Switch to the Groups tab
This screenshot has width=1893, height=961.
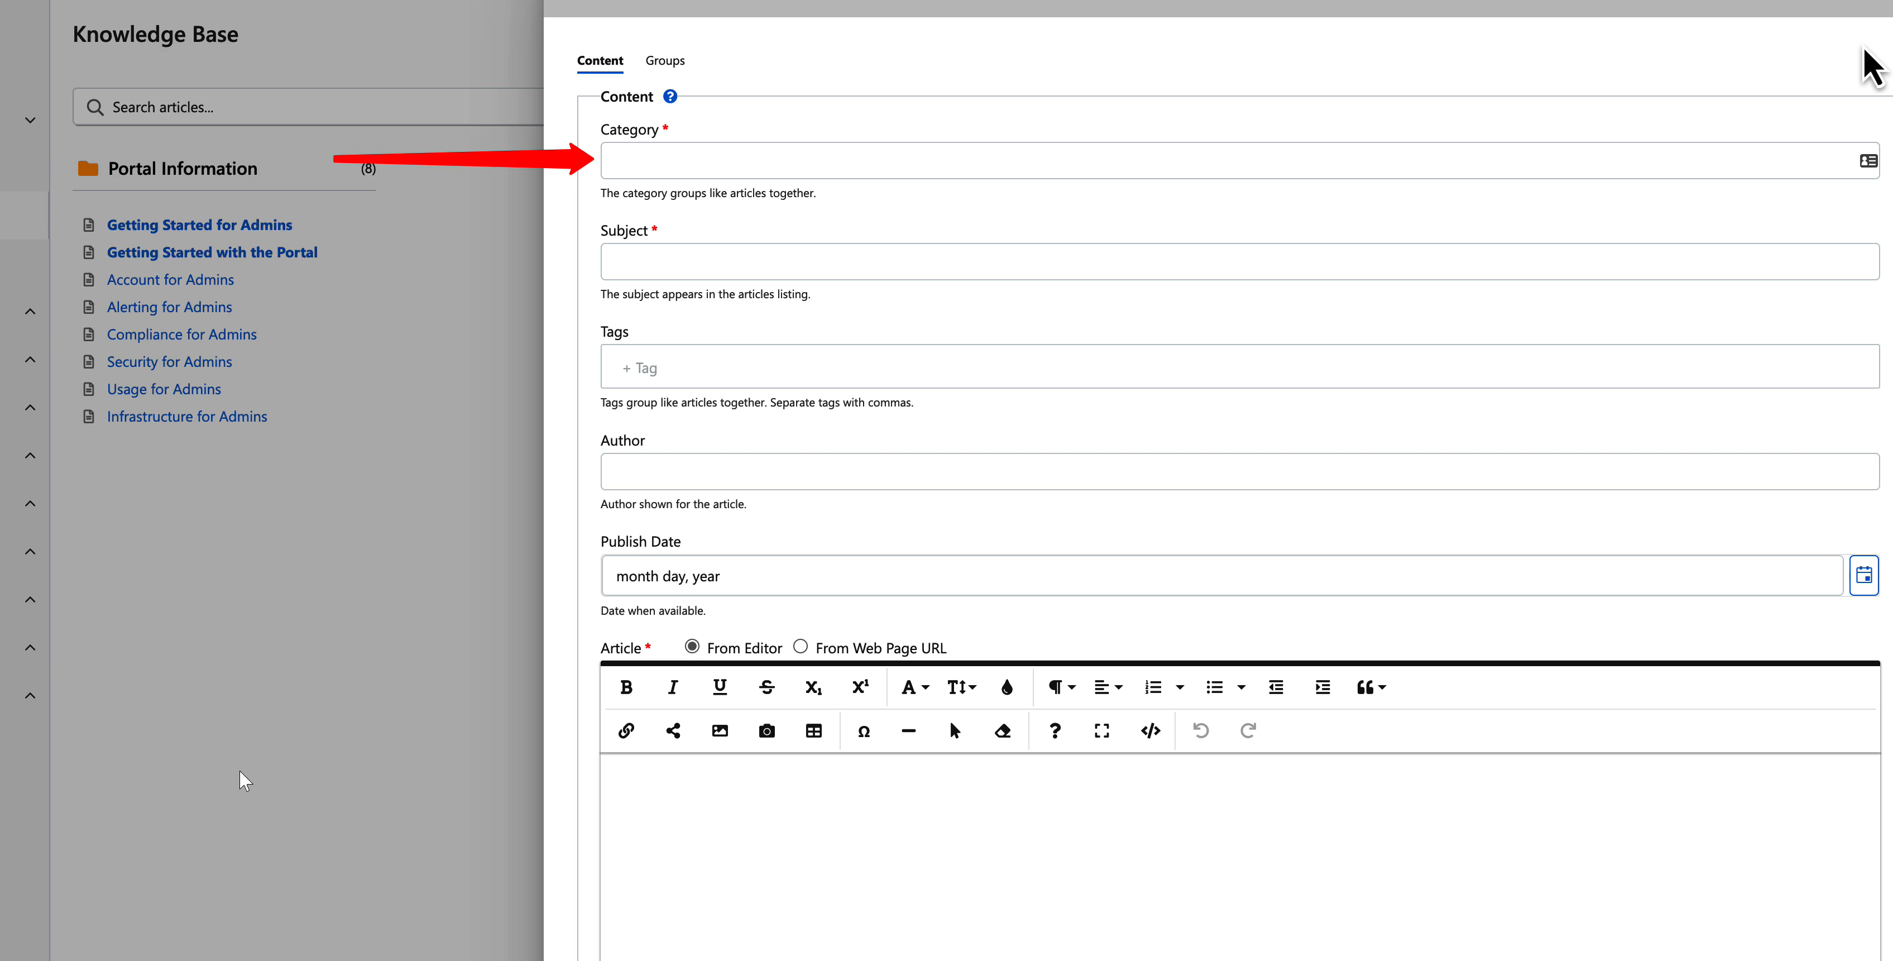(664, 60)
